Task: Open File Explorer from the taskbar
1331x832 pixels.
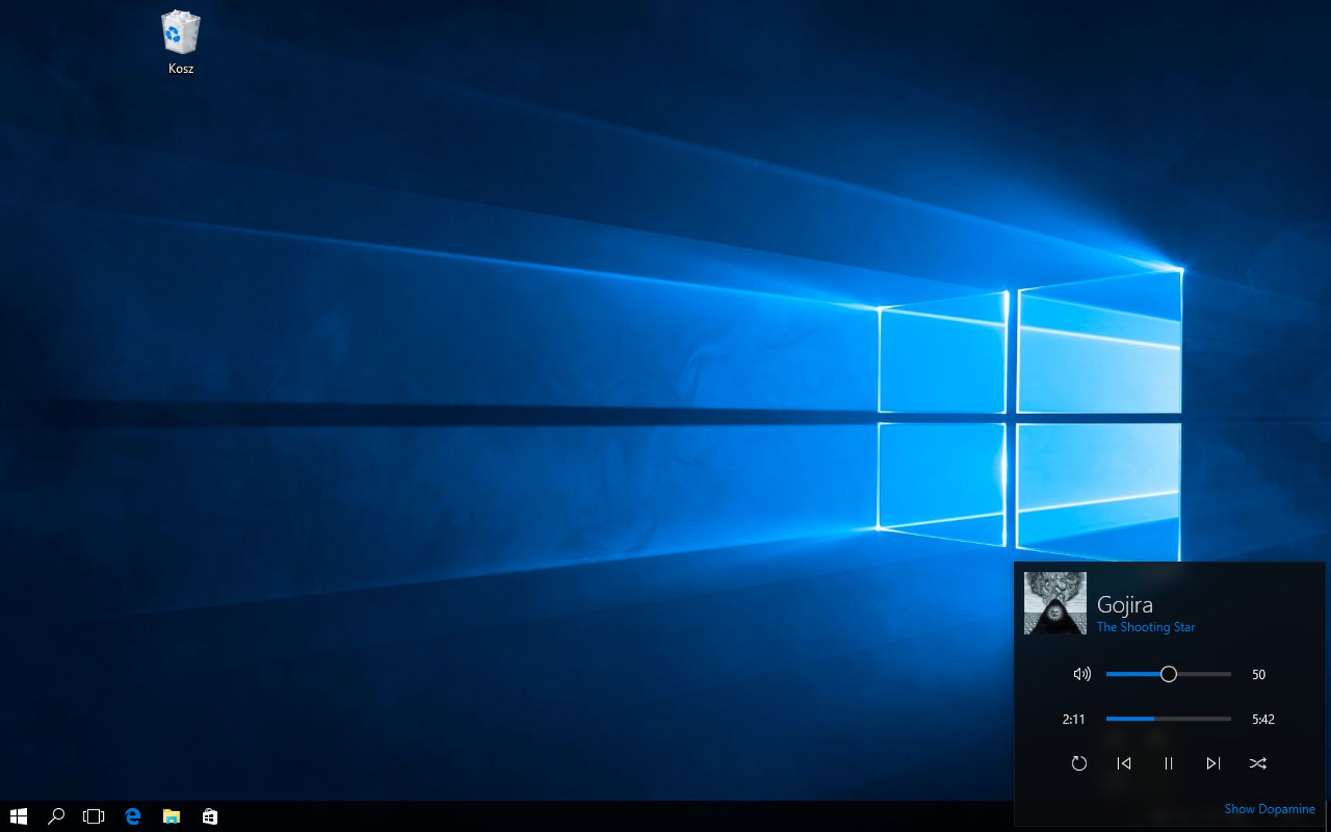Action: tap(171, 817)
